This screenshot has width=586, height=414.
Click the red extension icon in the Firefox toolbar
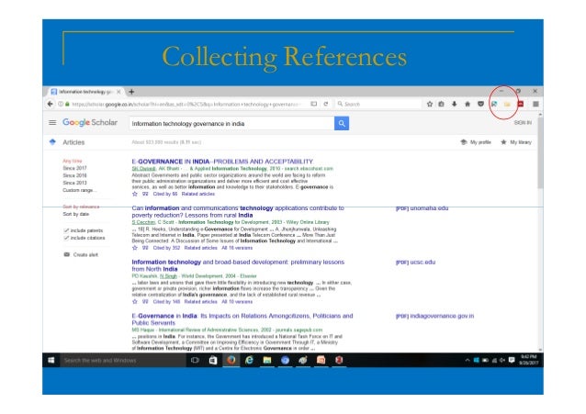[521, 104]
